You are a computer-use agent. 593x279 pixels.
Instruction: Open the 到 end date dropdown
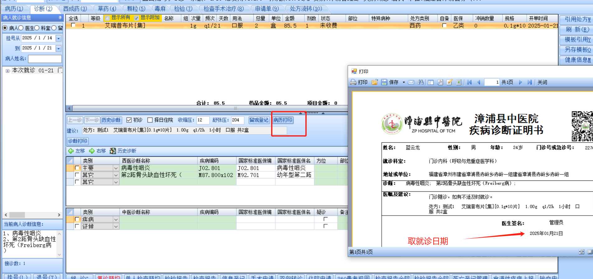click(59, 49)
